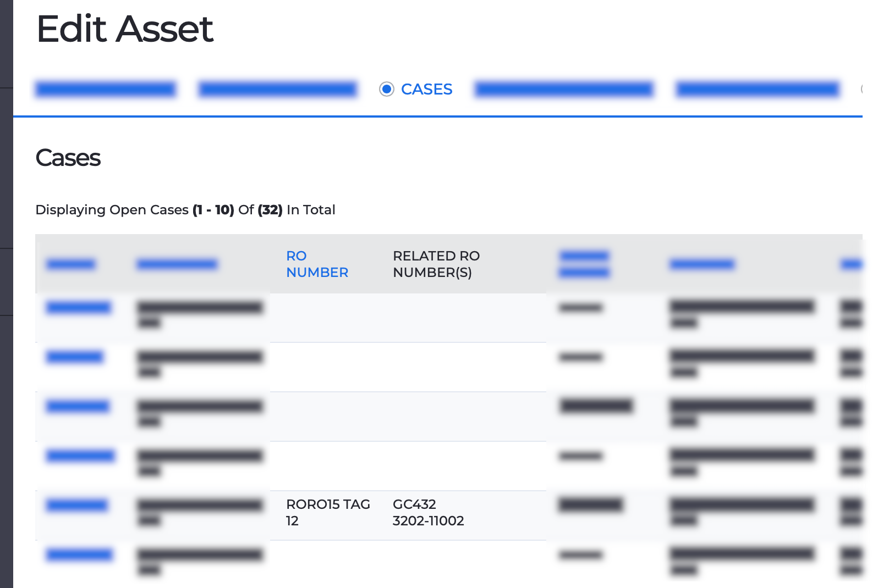The image size is (889, 588).
Task: Click the Cases section heading
Action: pos(68,158)
